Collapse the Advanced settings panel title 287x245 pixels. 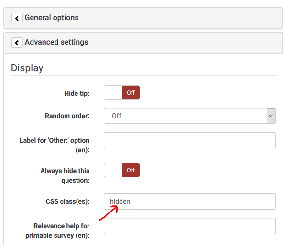56,42
